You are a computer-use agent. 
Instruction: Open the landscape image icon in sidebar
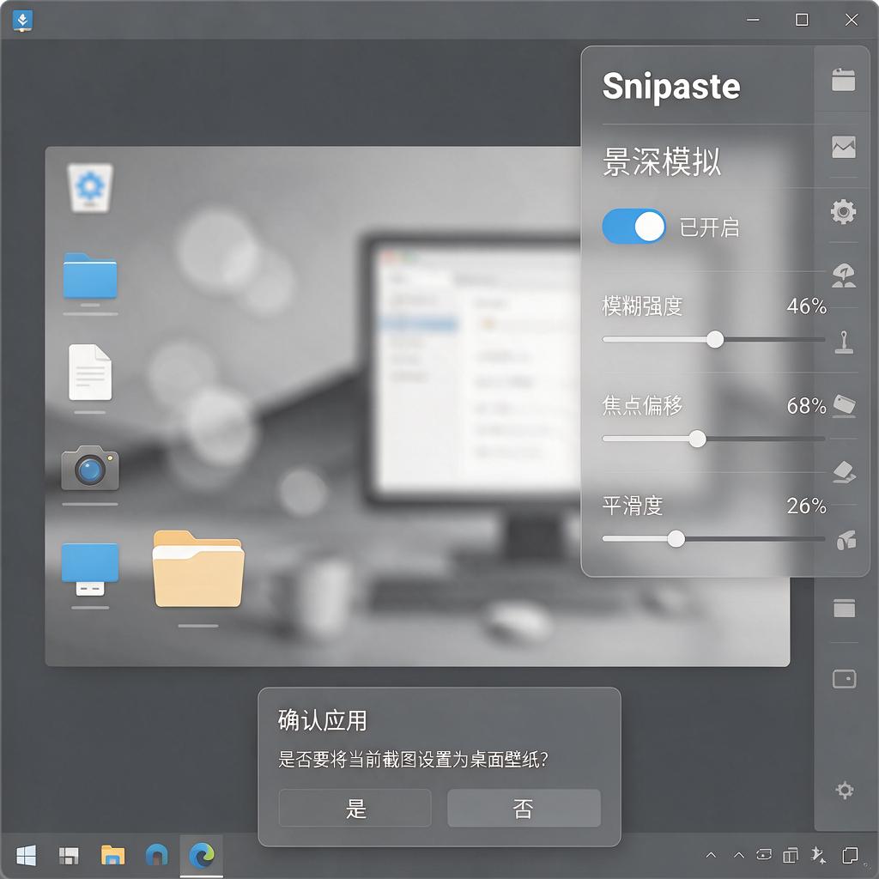click(843, 147)
